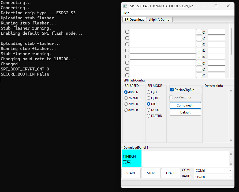Click download log scroll up arrow
The height and width of the screenshot is (192, 239).
(231, 154)
